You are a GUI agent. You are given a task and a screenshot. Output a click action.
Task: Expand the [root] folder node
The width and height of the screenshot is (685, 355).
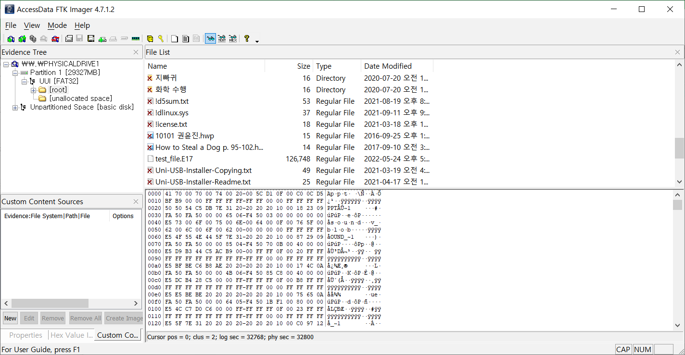[33, 90]
